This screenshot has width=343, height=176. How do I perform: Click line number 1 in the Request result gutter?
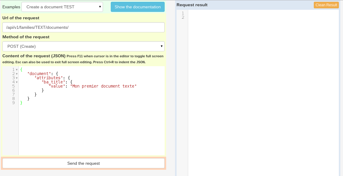(x=183, y=13)
